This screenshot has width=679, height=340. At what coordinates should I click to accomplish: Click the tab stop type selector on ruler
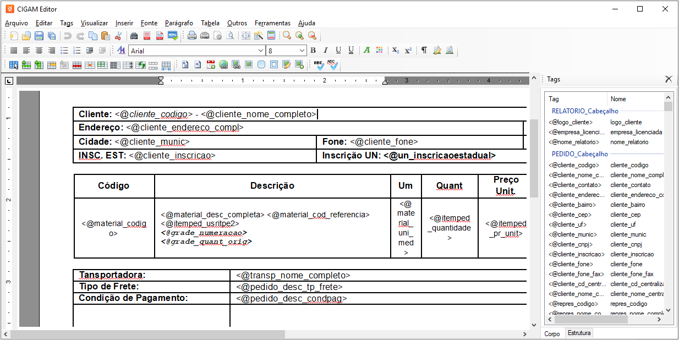point(9,81)
